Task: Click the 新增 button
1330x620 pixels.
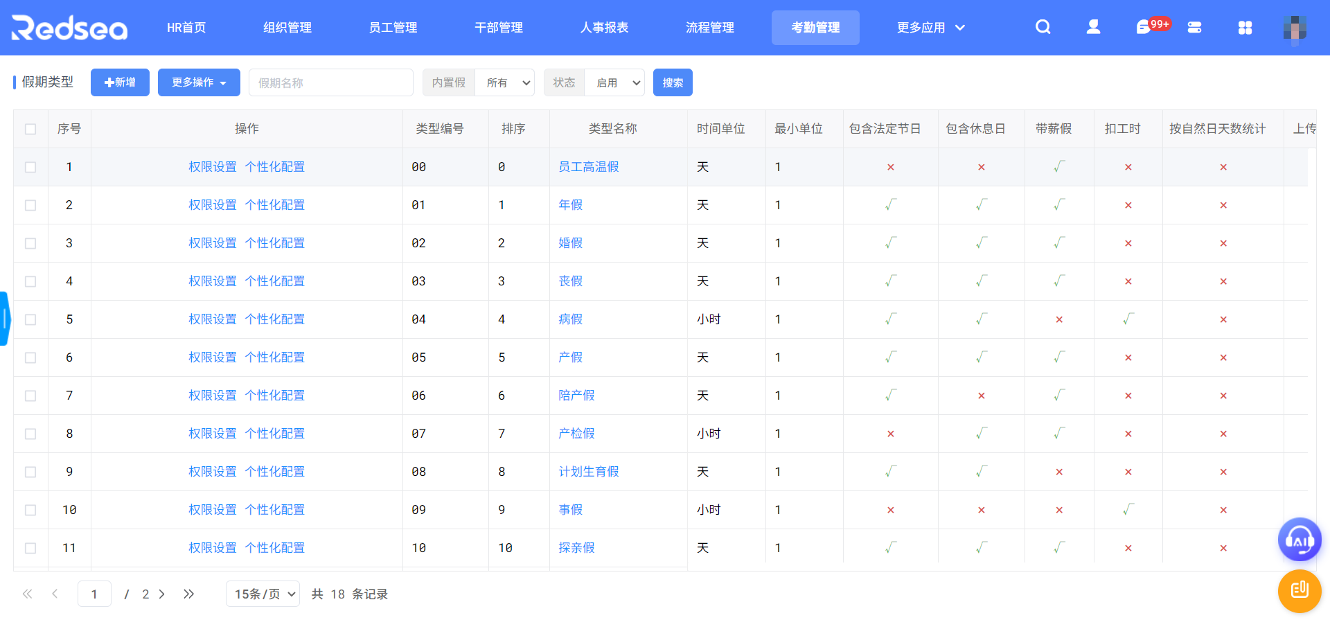Action: (x=120, y=82)
